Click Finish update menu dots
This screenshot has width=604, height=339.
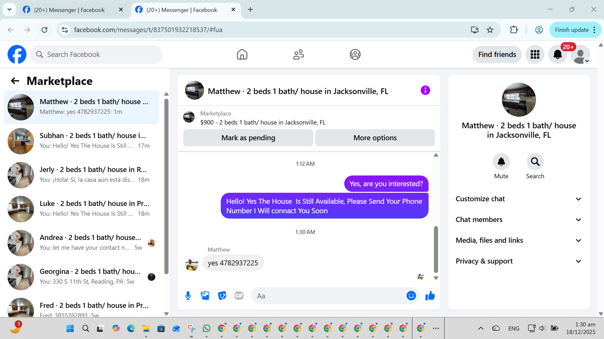tap(594, 30)
